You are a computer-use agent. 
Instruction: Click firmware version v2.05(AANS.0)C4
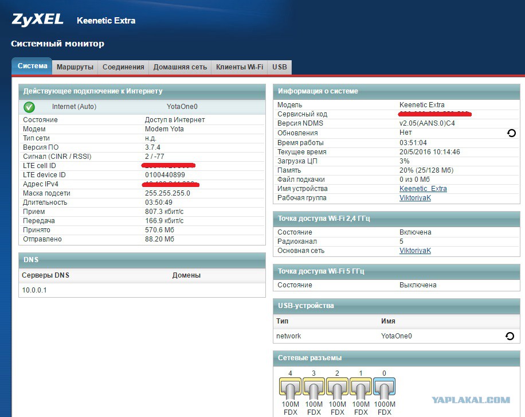(x=427, y=123)
